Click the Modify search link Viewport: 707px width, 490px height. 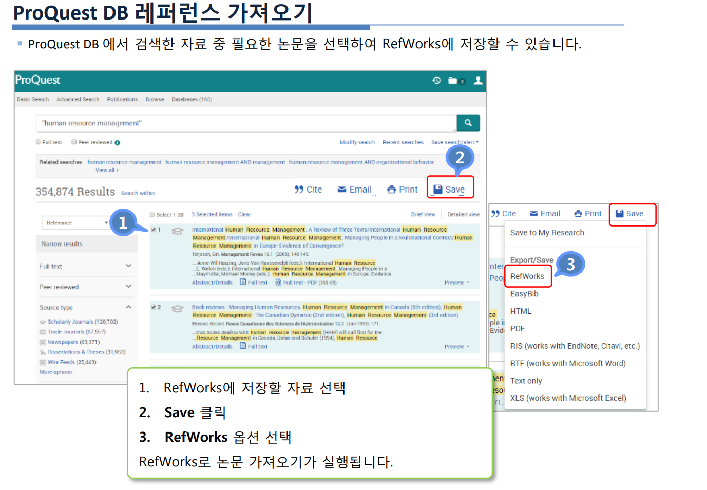click(357, 142)
